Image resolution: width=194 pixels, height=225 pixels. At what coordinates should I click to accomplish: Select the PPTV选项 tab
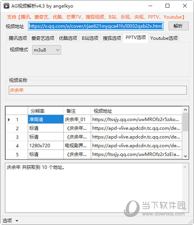click(136, 38)
